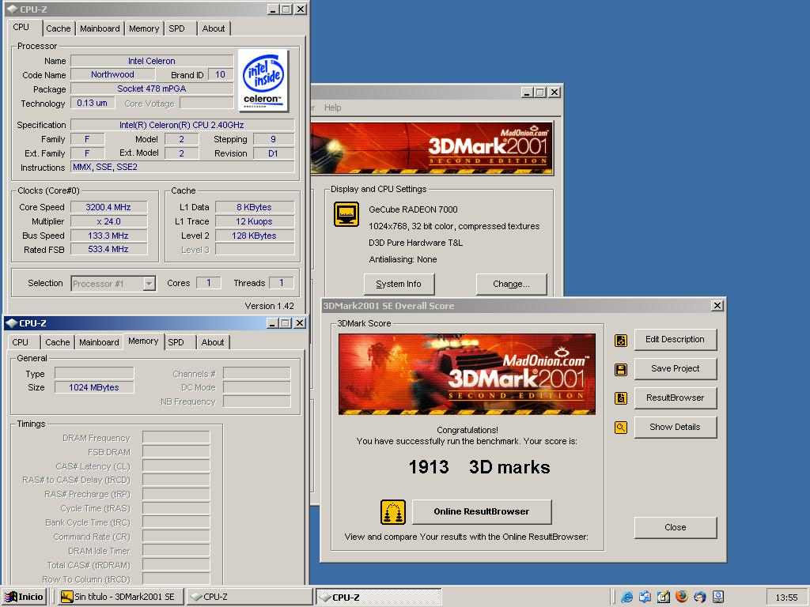810x607 pixels.
Task: Launch Internet Explorer from quick launch
Action: point(627,598)
